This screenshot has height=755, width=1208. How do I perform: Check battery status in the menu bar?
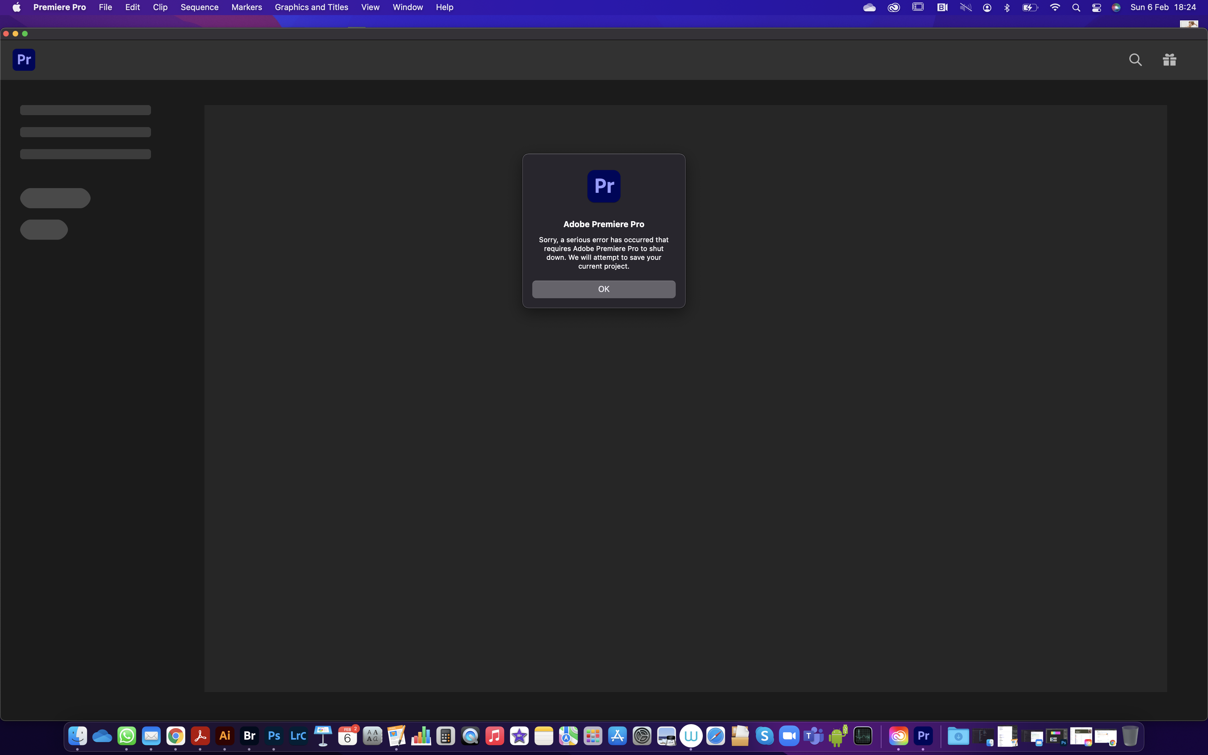point(1030,7)
